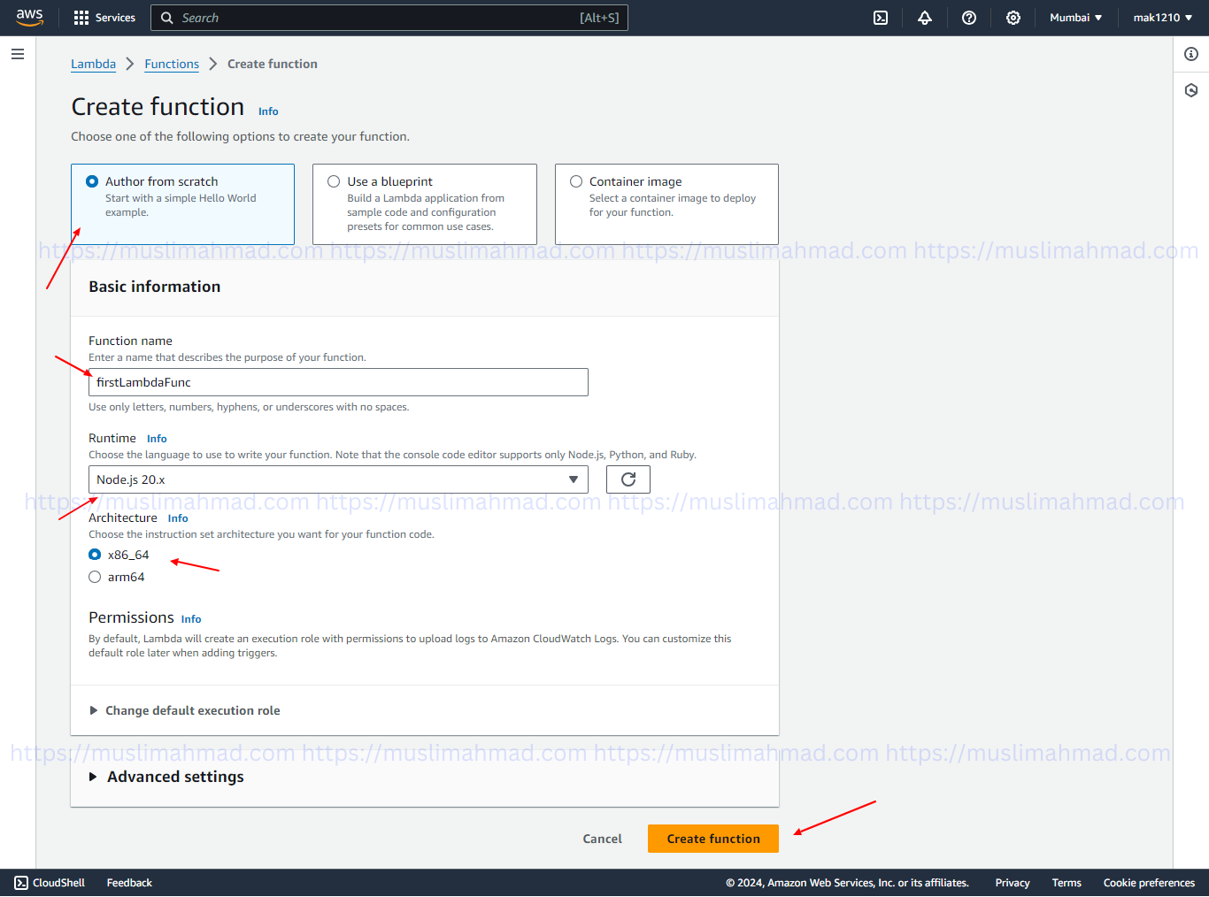Navigate to Functions via the breadcrumb
This screenshot has width=1209, height=897.
172,63
